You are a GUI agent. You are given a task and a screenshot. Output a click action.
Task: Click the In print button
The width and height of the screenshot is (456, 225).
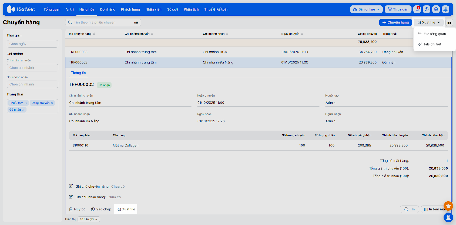(x=409, y=209)
